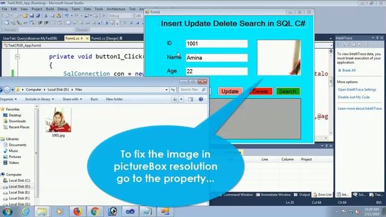Click the Learn more about IntelliTrace link
This screenshot has width=386, height=217.
(359, 108)
